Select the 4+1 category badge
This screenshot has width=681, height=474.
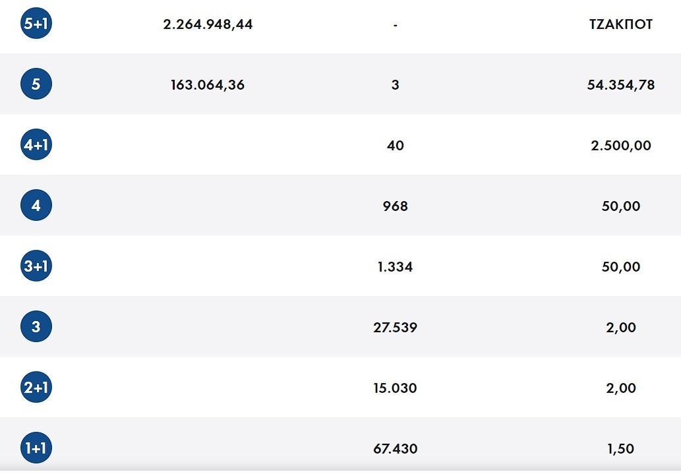[x=36, y=145]
